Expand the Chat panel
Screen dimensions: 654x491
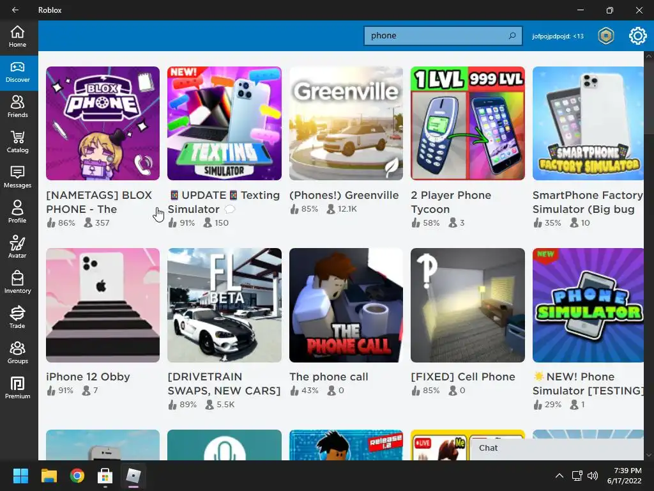pos(557,448)
